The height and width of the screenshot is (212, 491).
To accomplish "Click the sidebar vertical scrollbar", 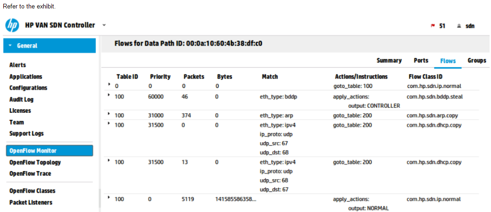I will pos(100,198).
